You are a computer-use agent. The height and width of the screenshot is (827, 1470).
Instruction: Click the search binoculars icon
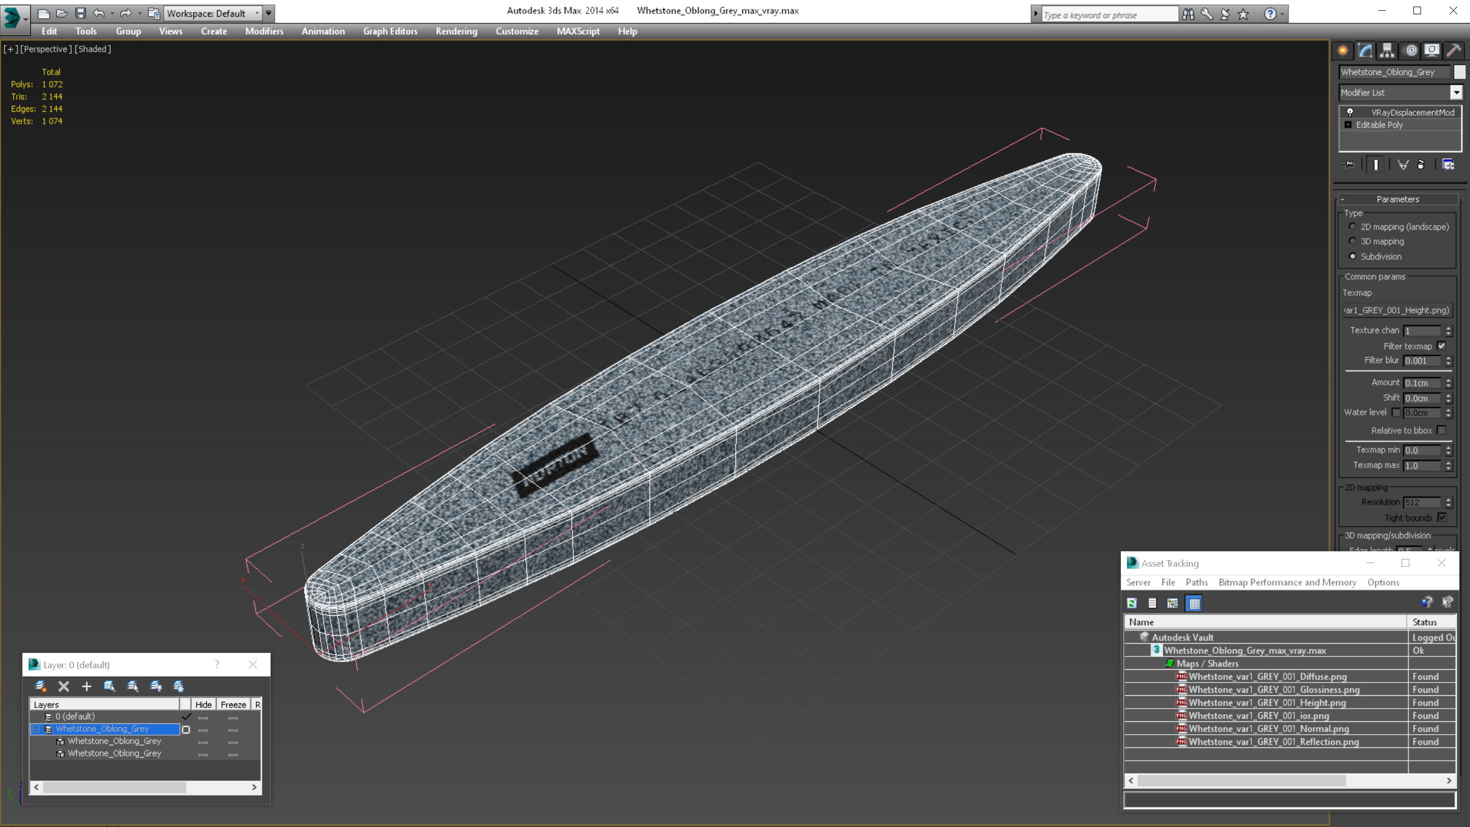[1188, 14]
